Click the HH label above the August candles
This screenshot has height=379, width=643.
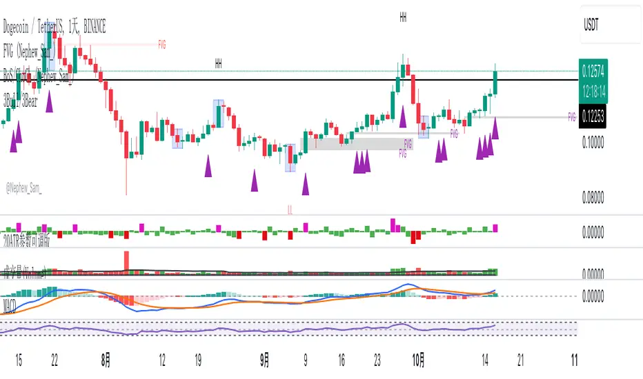(x=219, y=63)
